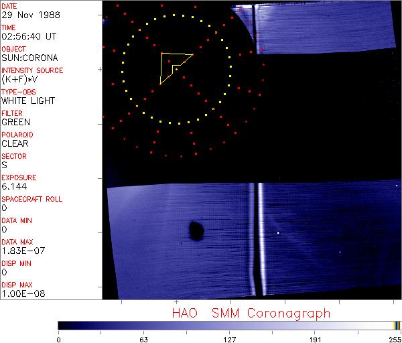Click the red dot inside the yellow triangle
This screenshot has width=402, height=343.
click(x=169, y=62)
